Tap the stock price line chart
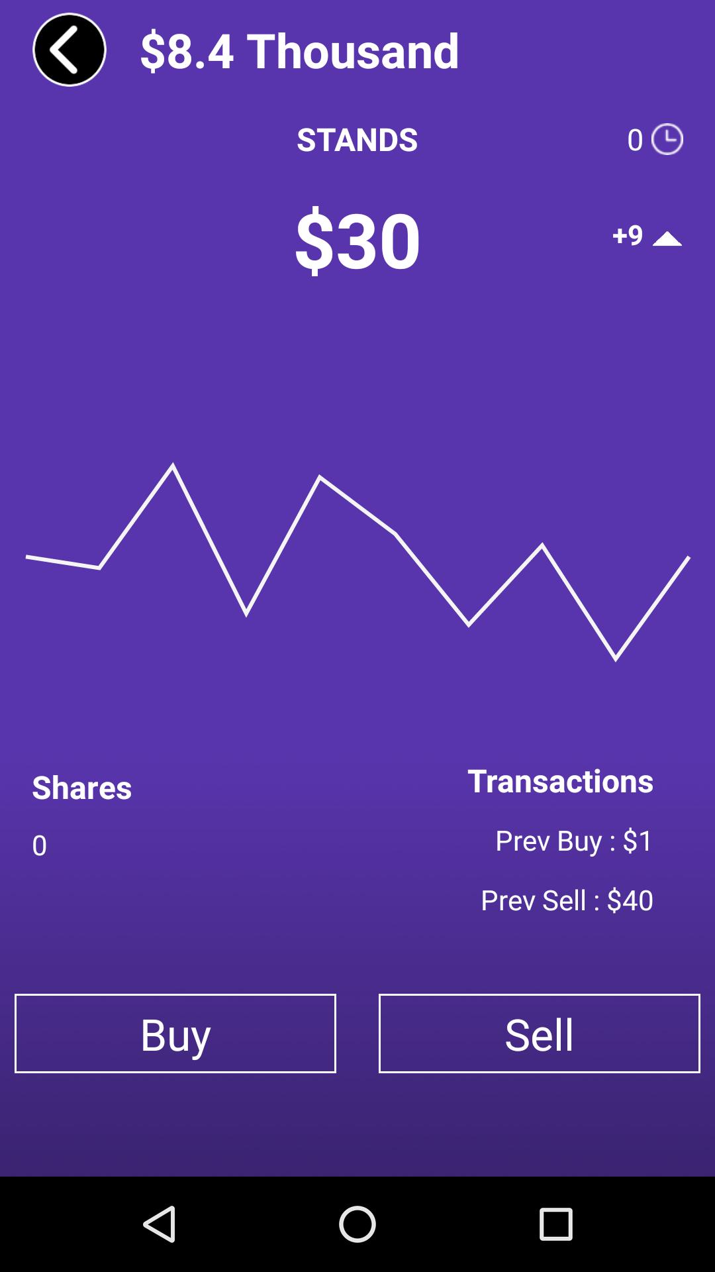715x1272 pixels. click(358, 563)
